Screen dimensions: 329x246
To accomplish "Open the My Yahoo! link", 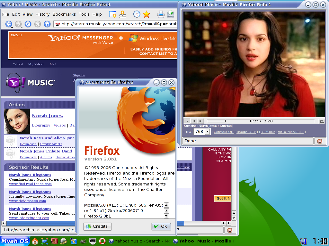I will click(36, 64).
